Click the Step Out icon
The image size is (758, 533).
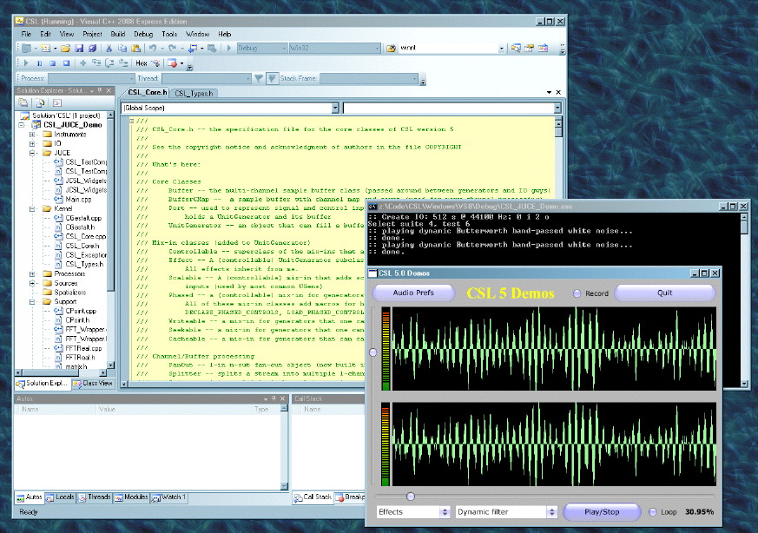[124, 63]
